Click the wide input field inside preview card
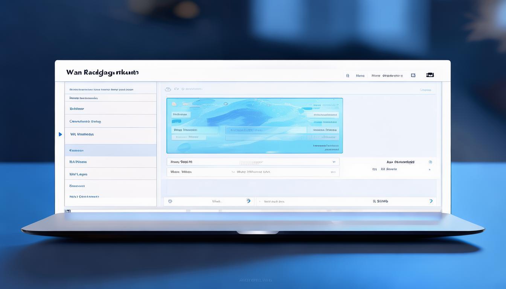506x289 pixels. (x=266, y=130)
